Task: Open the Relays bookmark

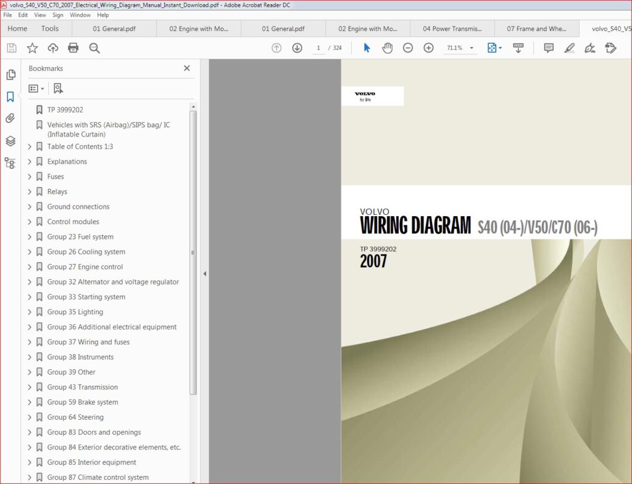Action: [57, 191]
